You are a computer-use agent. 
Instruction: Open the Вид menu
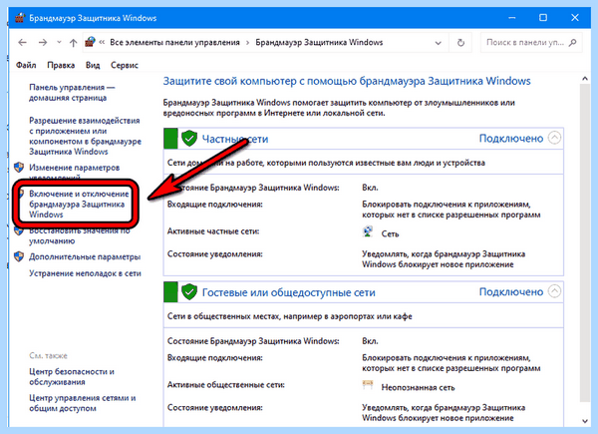coord(93,65)
